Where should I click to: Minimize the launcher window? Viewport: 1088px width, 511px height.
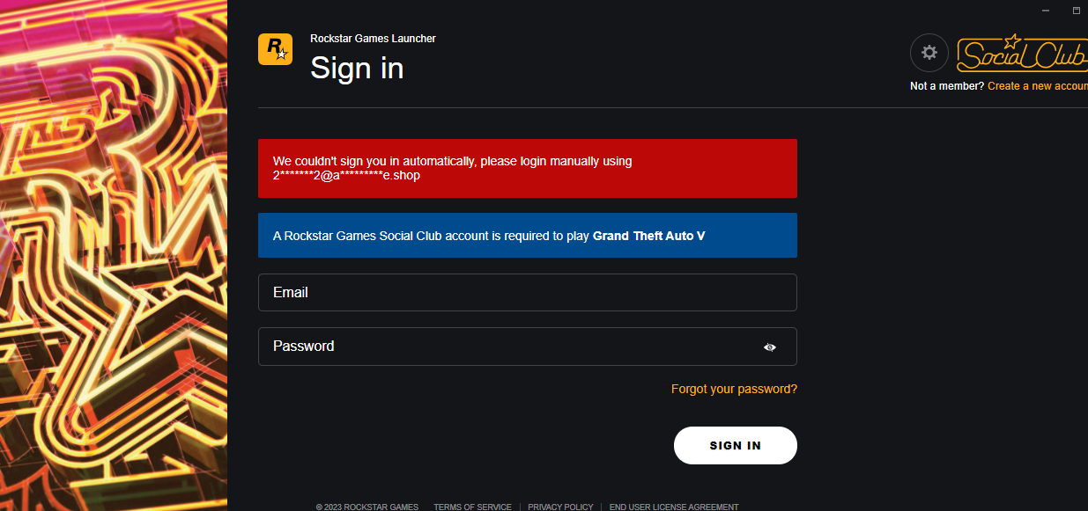point(1046,11)
